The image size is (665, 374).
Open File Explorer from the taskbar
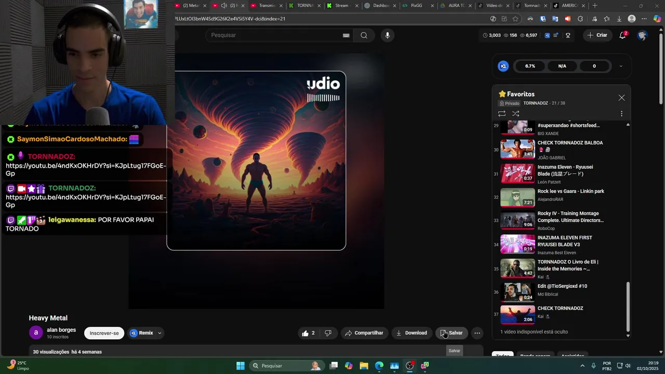(364, 366)
